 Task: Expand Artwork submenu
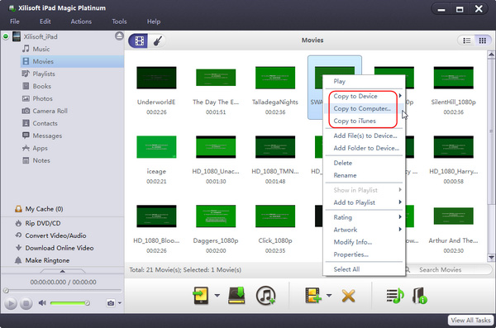tap(364, 230)
